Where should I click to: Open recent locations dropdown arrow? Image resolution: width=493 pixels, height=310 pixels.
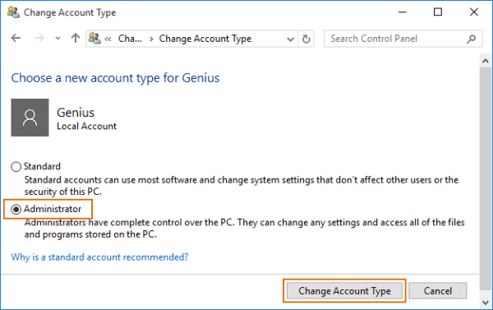click(58, 39)
